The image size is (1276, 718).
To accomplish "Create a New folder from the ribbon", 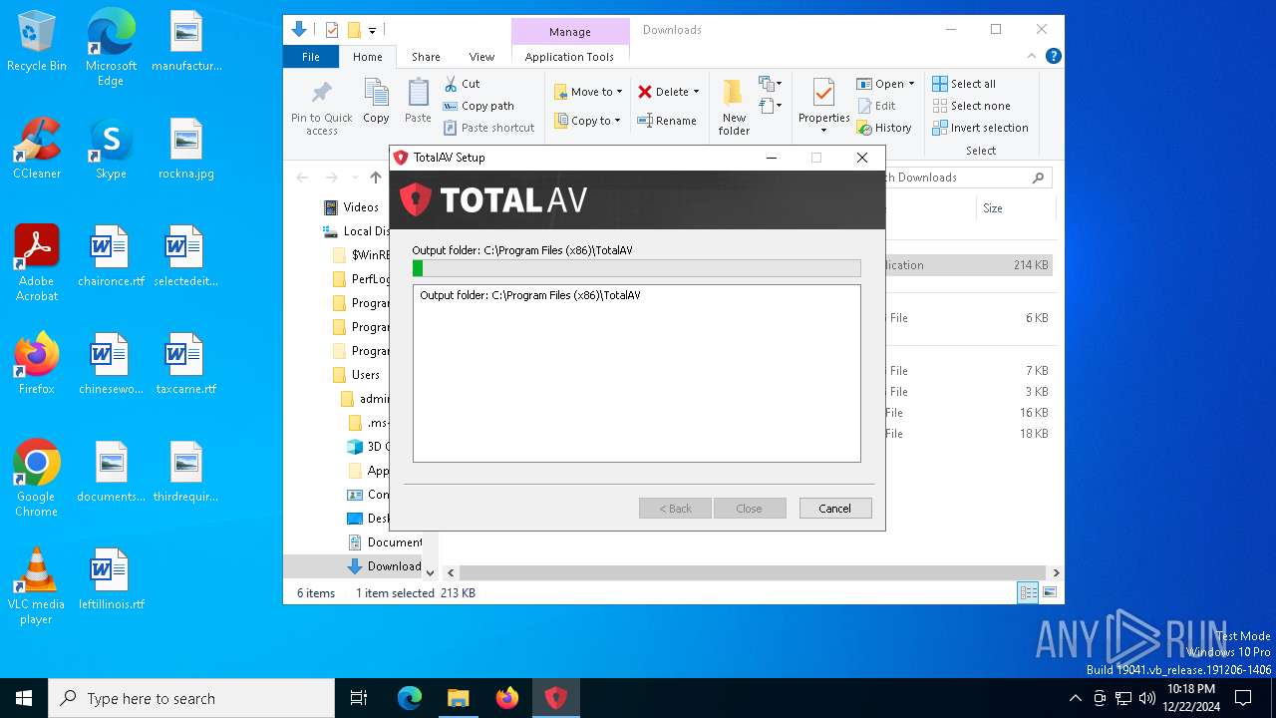I will (x=734, y=108).
